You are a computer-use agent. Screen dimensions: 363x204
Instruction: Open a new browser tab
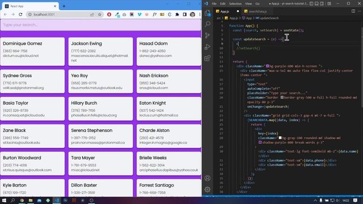(64, 6)
